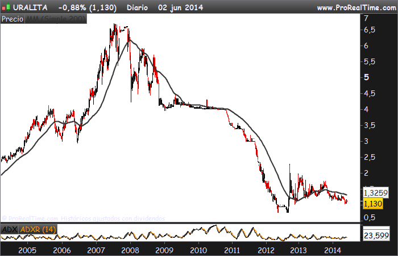Click the 4 price axis label
398x256 pixels.
(x=366, y=109)
